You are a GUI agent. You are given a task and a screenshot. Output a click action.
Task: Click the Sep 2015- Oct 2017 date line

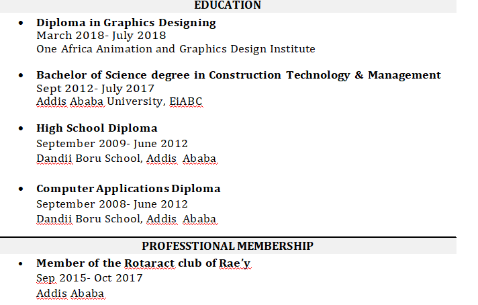89,277
